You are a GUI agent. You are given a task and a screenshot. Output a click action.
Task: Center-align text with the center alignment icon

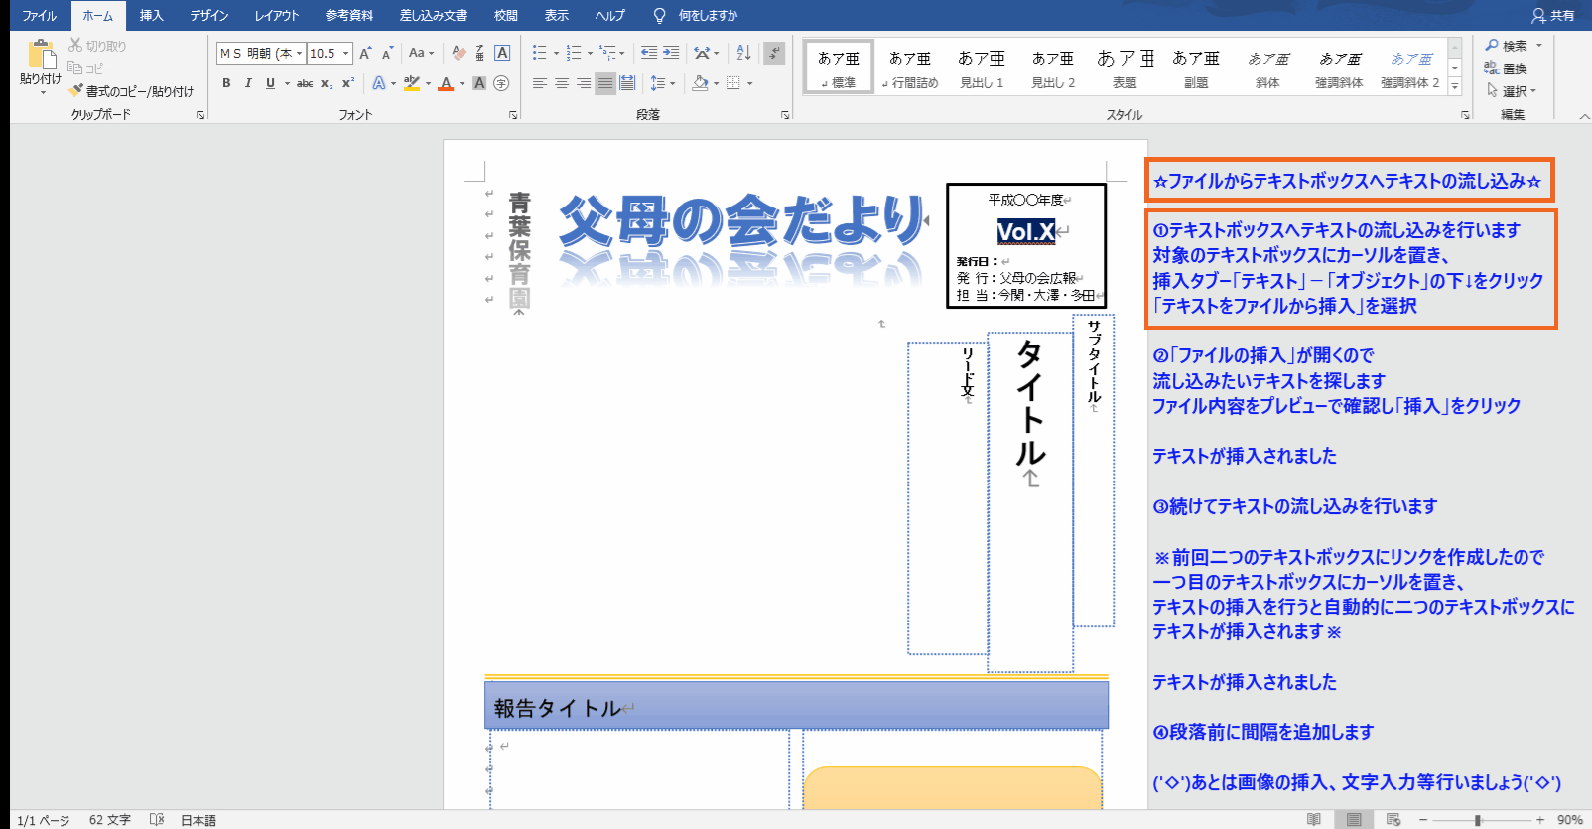[562, 83]
